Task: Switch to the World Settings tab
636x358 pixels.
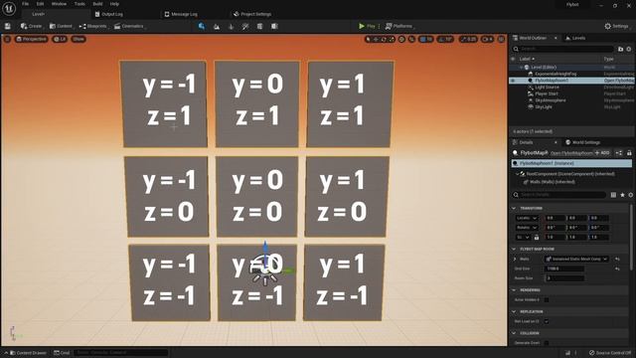Action: click(x=583, y=142)
